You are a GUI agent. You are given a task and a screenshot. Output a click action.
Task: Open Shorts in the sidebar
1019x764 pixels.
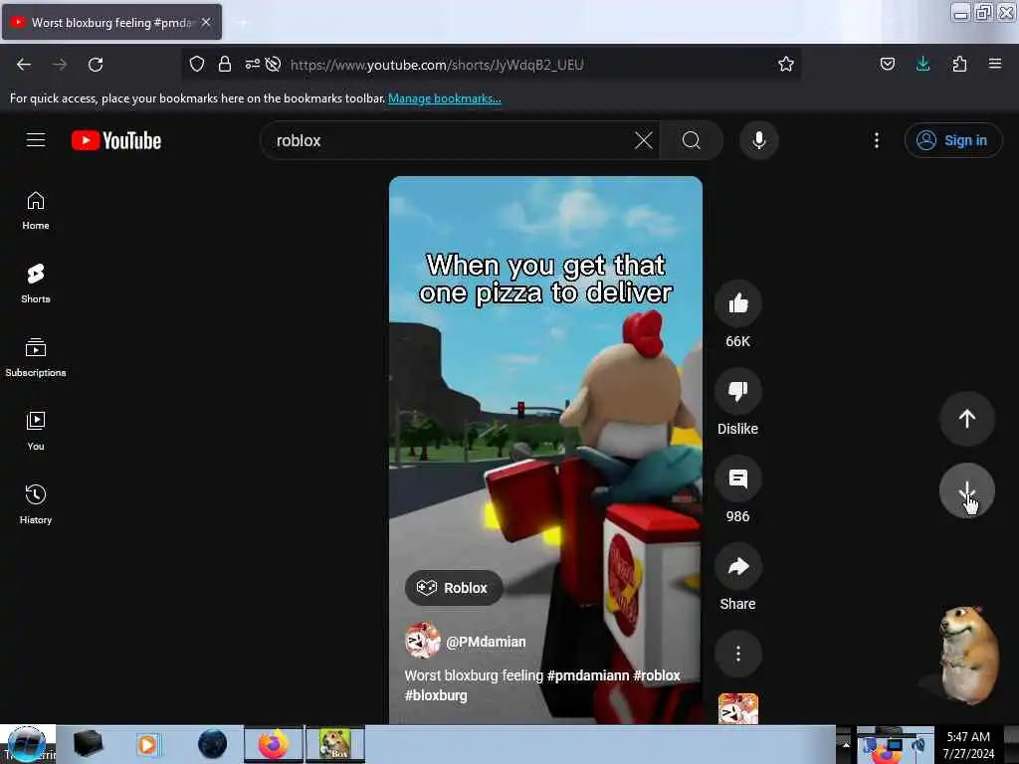click(x=36, y=284)
